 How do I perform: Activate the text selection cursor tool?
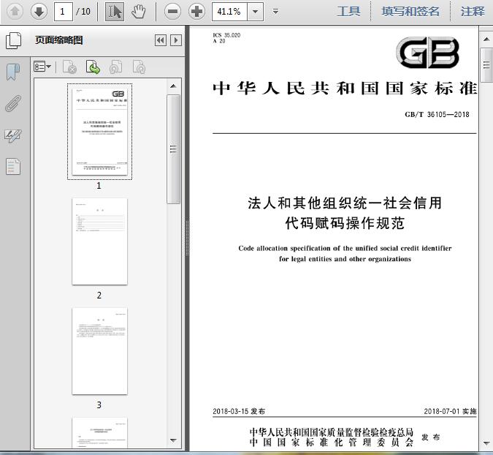click(115, 12)
